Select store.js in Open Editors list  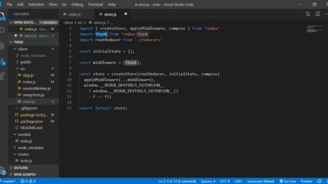pos(33,36)
